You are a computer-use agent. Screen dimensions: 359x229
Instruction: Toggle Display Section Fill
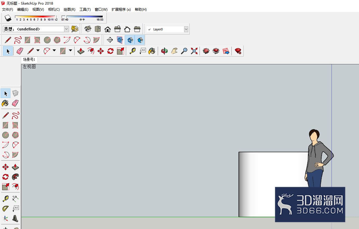tap(139, 40)
